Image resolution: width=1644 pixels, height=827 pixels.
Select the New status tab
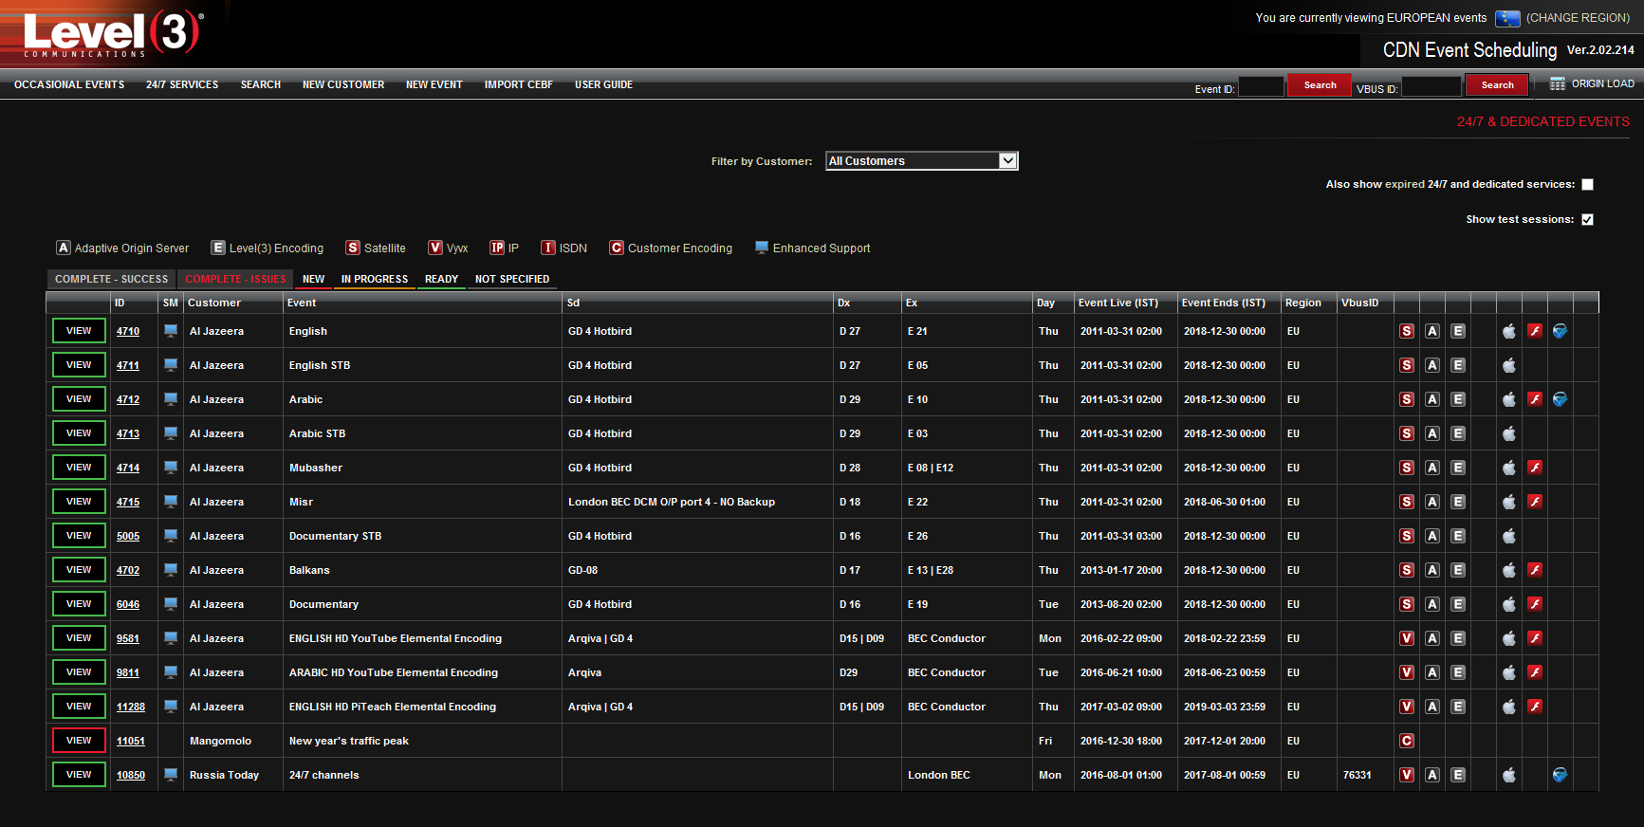(x=313, y=279)
